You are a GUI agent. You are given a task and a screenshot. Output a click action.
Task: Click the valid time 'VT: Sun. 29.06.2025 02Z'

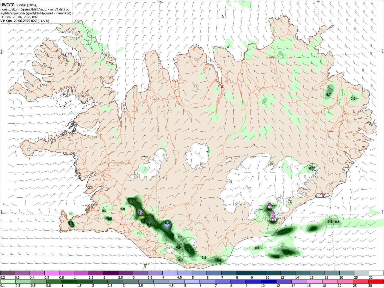(x=19, y=21)
